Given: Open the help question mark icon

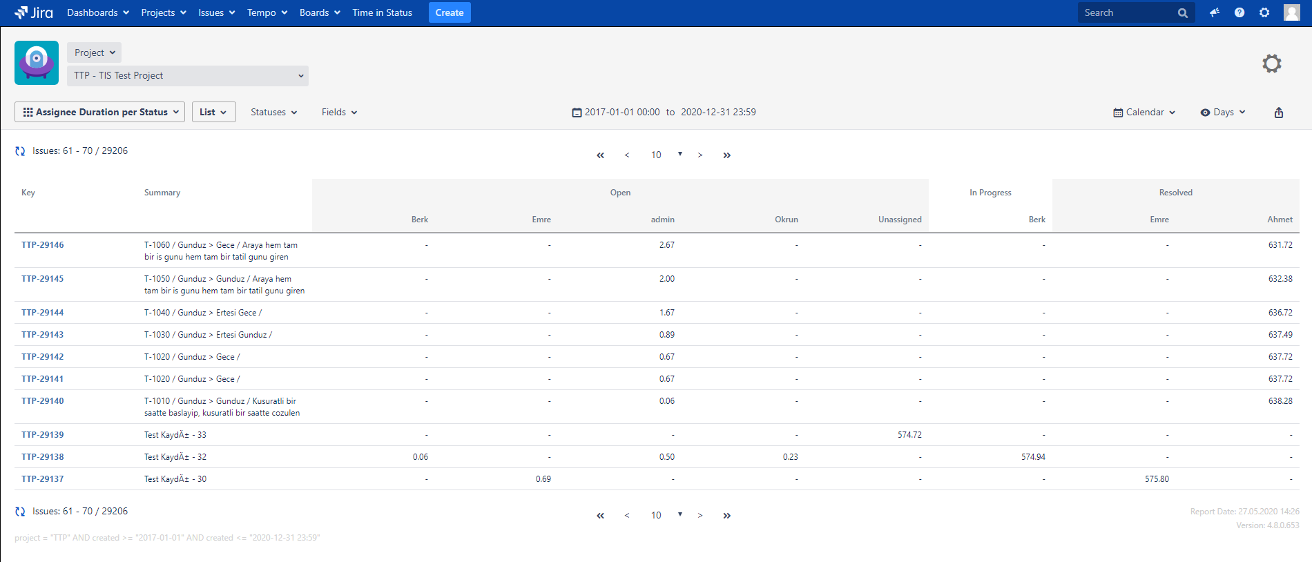Looking at the screenshot, I should (1239, 12).
